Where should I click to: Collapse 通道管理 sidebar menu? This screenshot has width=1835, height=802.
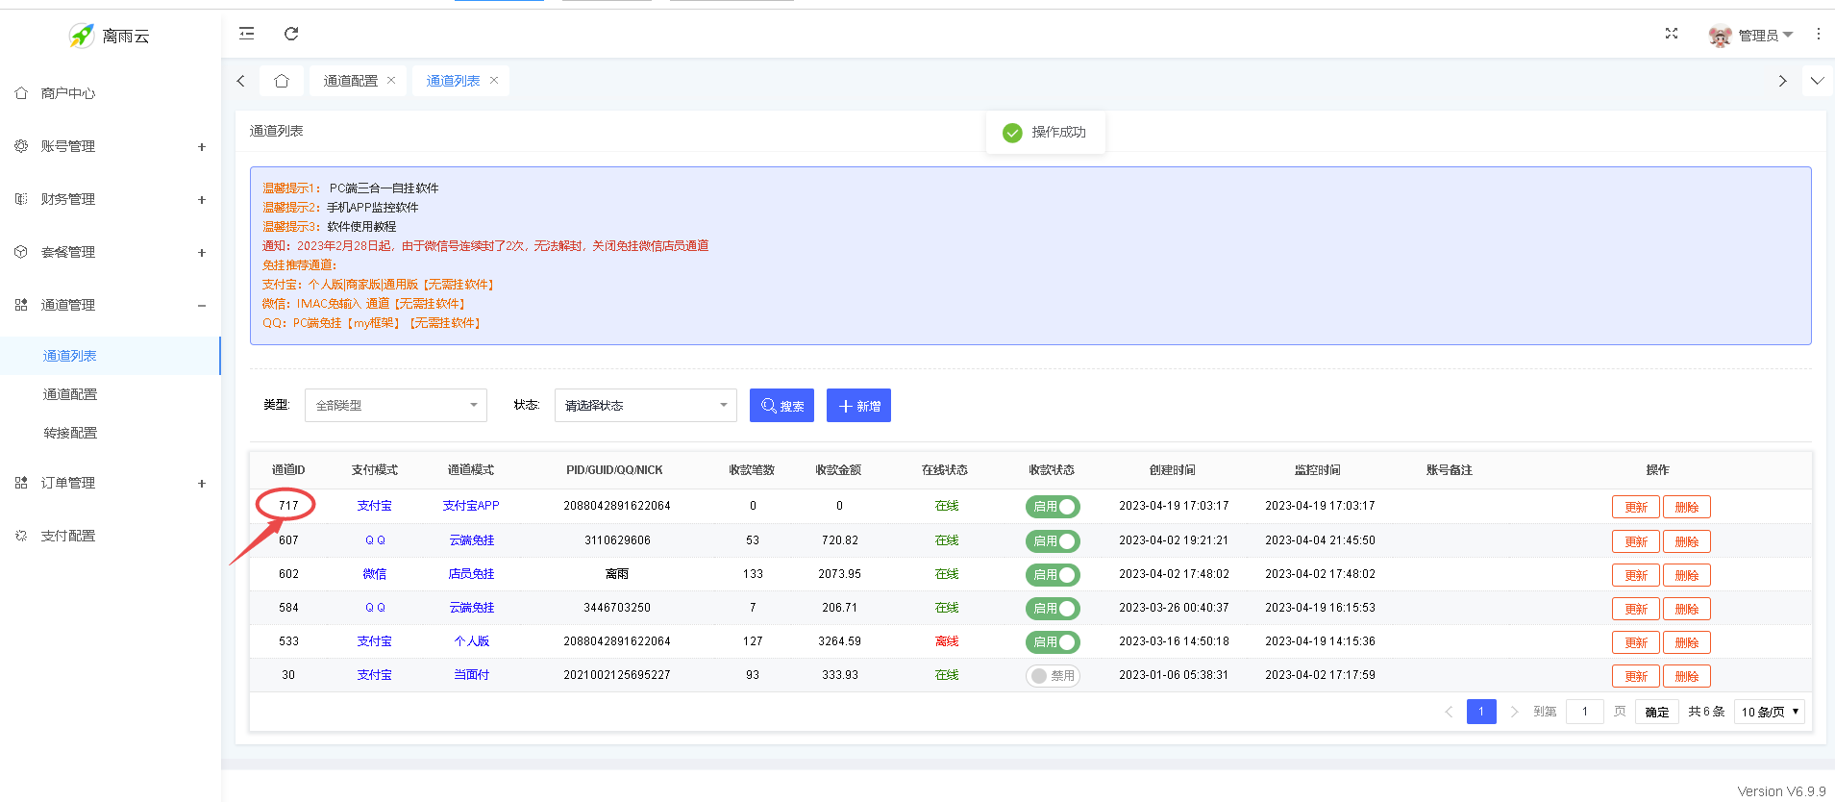coord(110,305)
